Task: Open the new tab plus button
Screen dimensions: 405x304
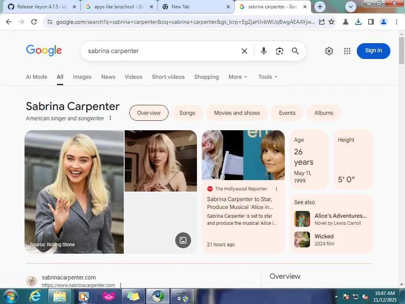Action: click(320, 7)
